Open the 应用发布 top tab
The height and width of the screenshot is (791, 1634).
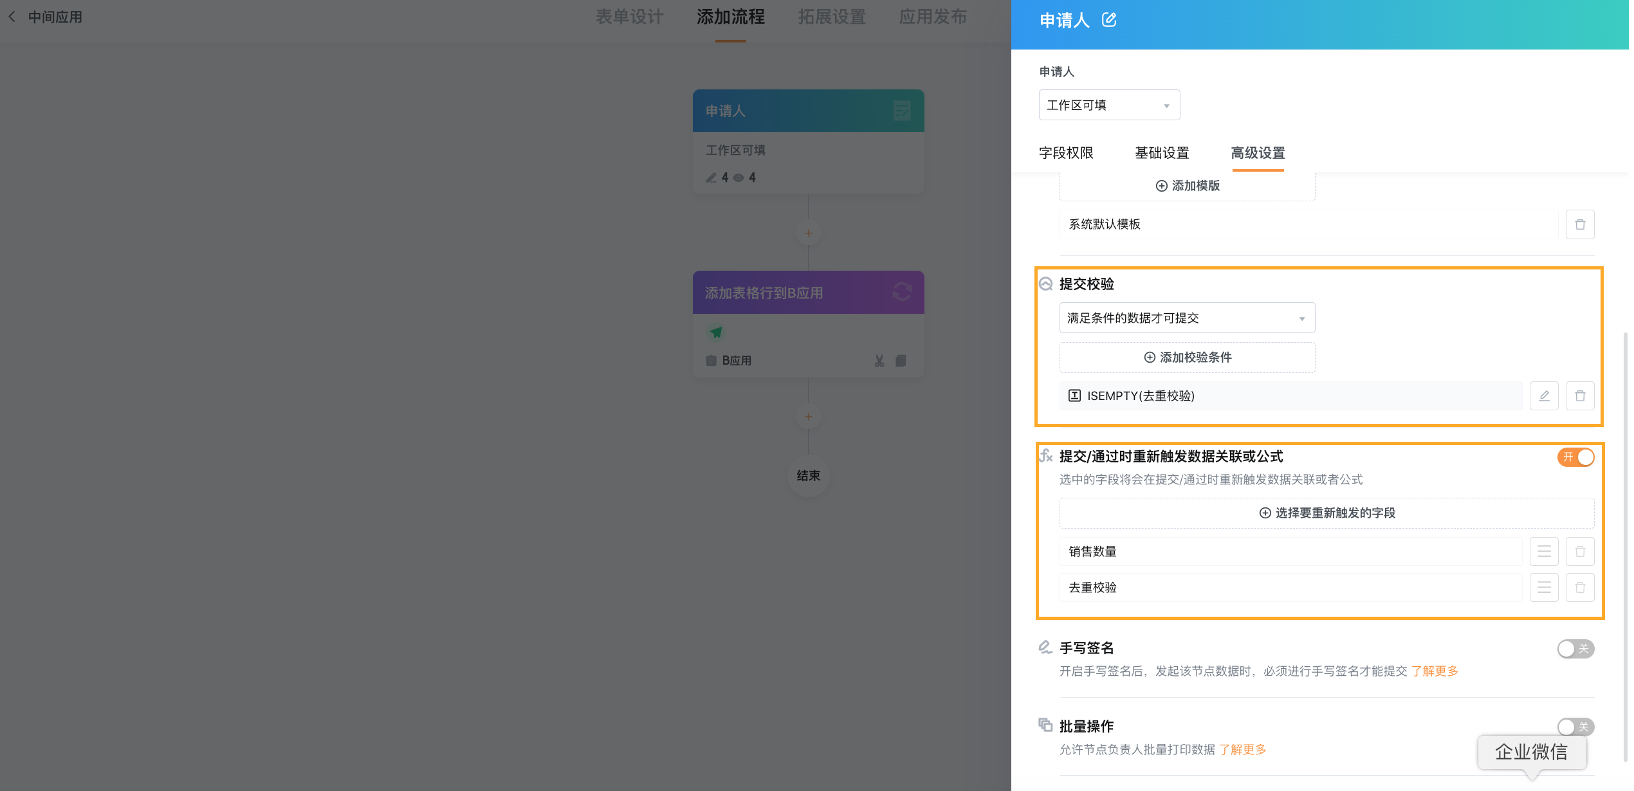933,17
